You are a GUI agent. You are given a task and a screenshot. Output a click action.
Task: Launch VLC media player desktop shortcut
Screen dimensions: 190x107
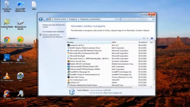7,77
